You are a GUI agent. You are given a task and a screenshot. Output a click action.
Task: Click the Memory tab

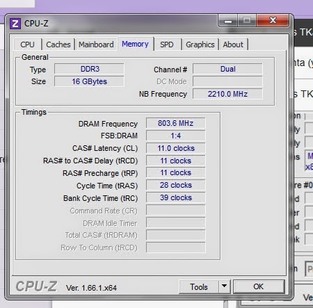tap(136, 44)
